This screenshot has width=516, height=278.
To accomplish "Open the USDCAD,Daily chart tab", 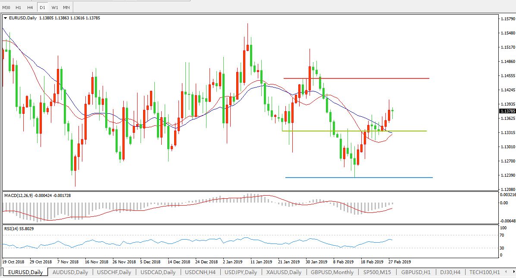I will (x=158, y=272).
